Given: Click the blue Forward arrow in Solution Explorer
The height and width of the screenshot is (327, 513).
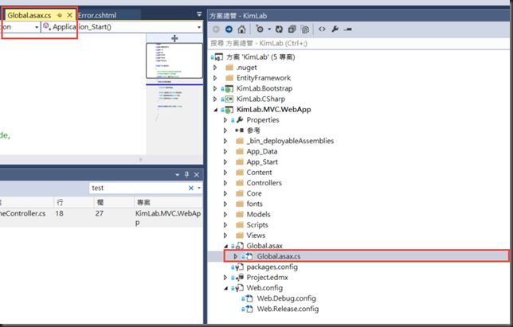Looking at the screenshot, I should pos(229,29).
